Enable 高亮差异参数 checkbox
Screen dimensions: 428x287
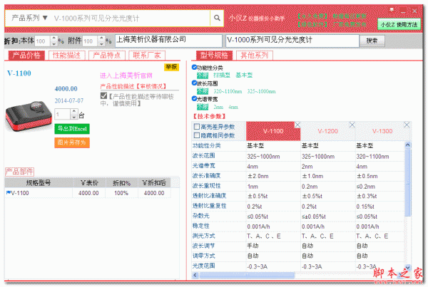click(x=197, y=127)
